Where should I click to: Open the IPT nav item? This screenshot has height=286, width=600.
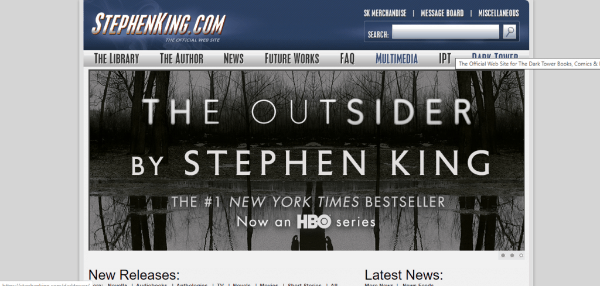(x=445, y=59)
